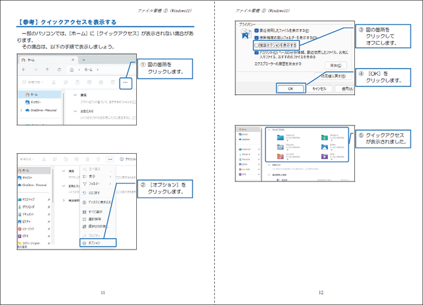Click the three-dot See more button in step 1

(126, 83)
